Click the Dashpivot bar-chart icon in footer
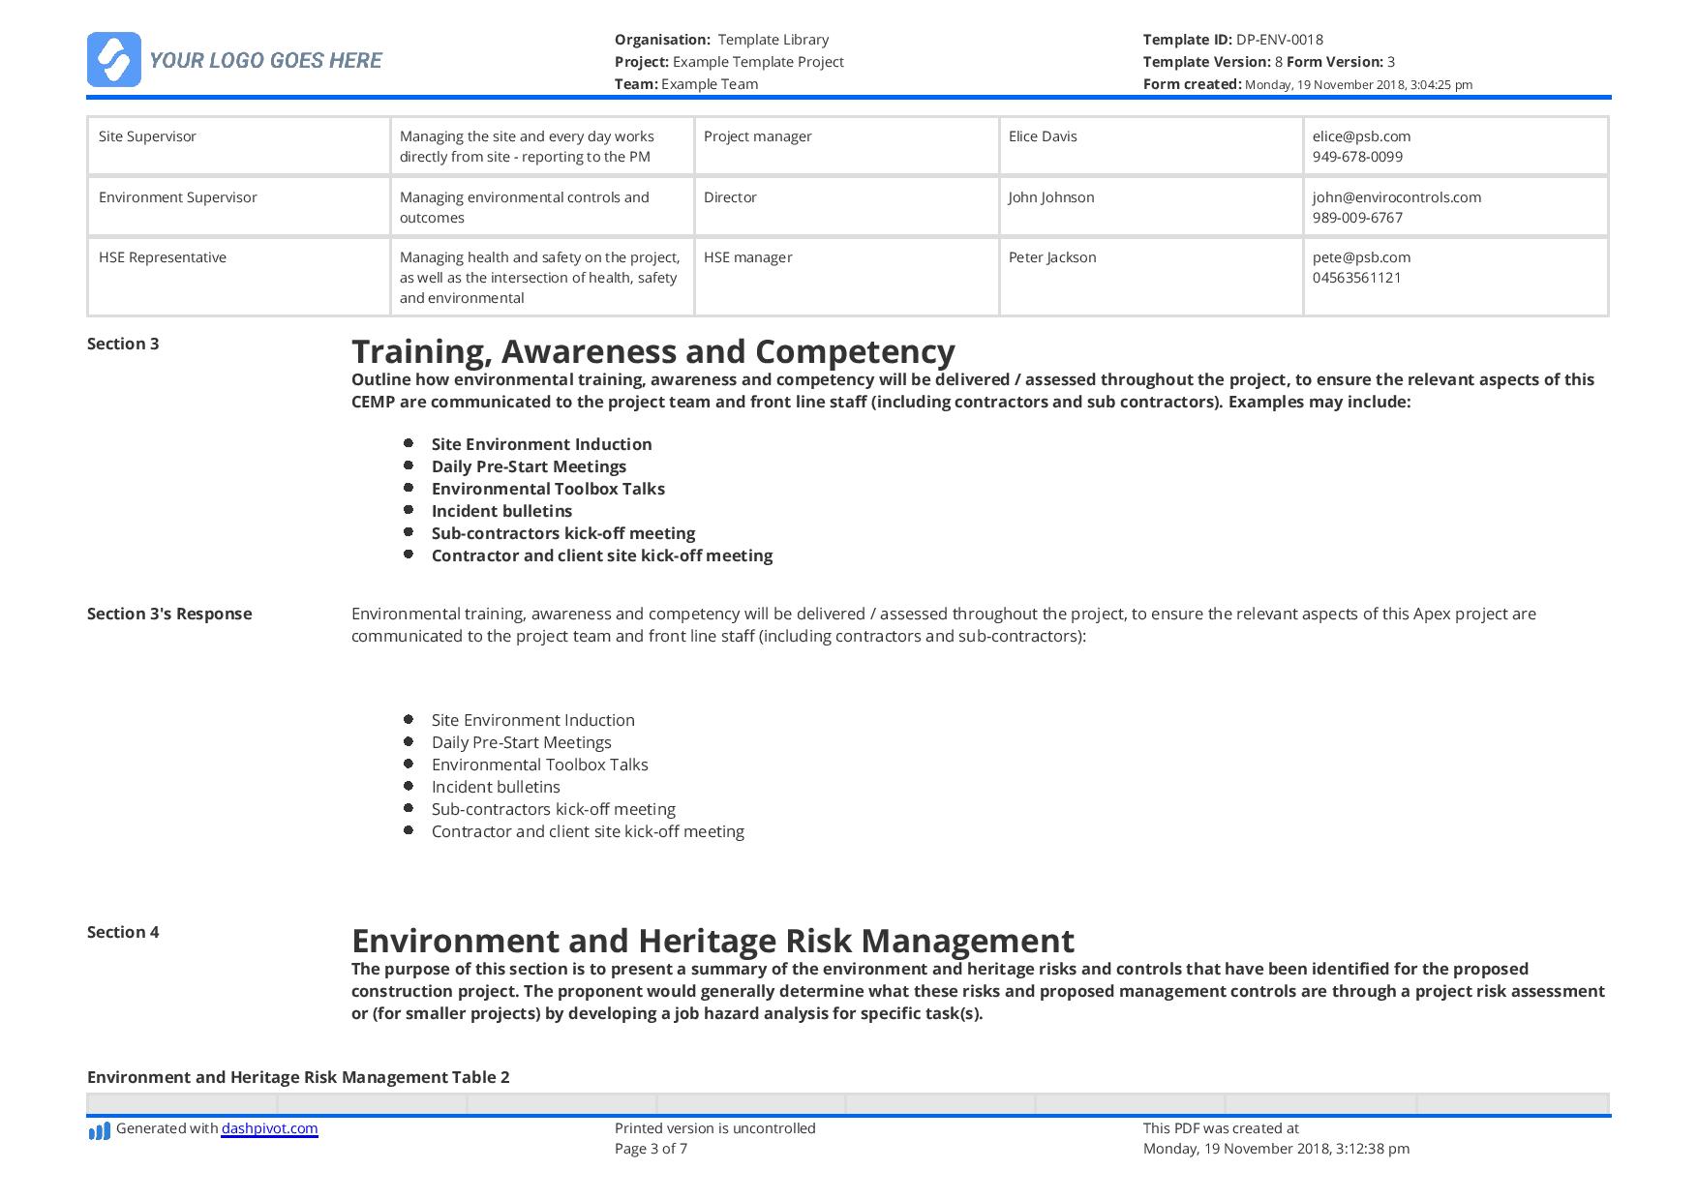Screen dimensions: 1698x1200 [x=99, y=1130]
